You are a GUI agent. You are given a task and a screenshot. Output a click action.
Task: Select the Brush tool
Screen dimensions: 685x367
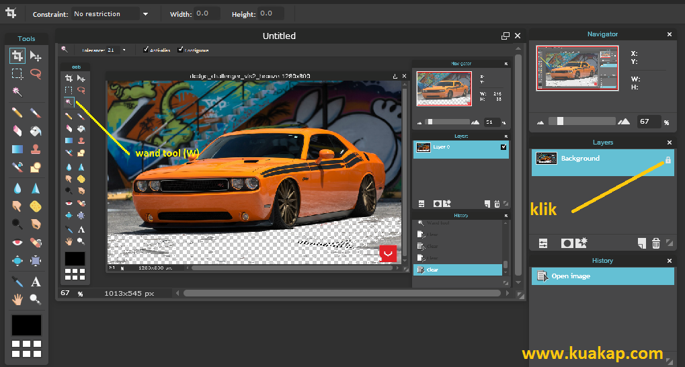click(36, 113)
